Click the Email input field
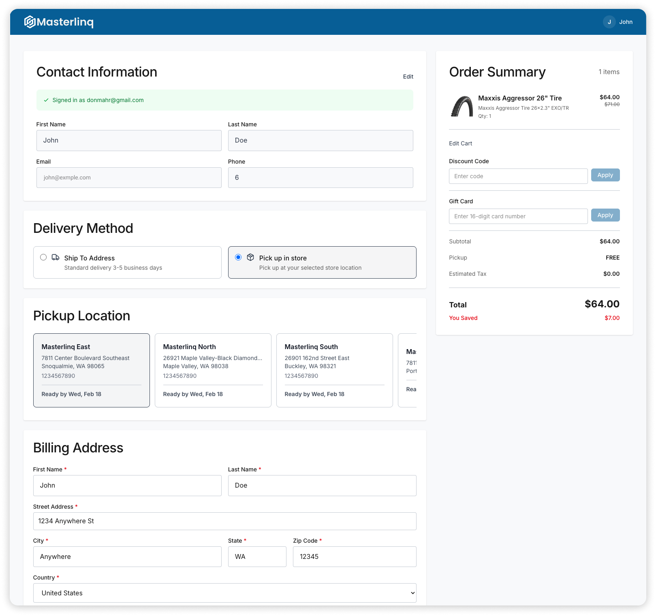 point(128,177)
